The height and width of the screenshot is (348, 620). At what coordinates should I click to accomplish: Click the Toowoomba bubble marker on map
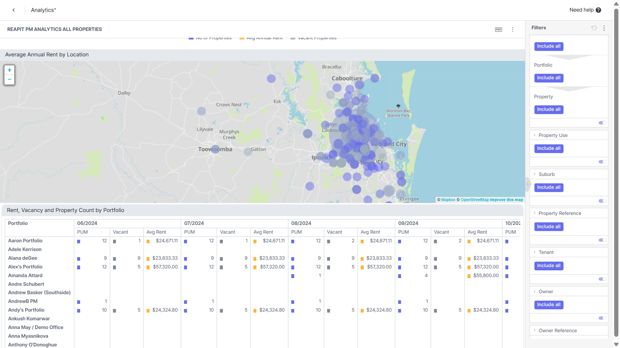tap(215, 149)
